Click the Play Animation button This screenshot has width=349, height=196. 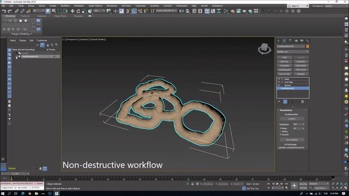(278, 184)
